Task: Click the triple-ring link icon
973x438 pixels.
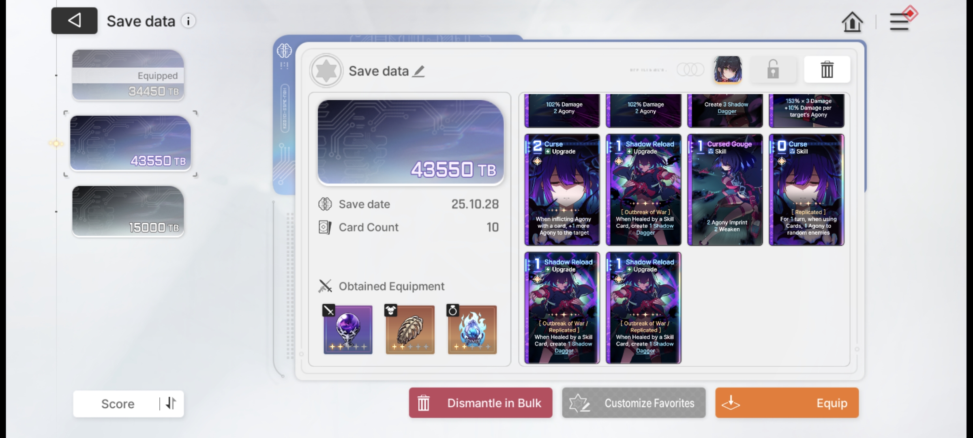Action: (x=690, y=70)
